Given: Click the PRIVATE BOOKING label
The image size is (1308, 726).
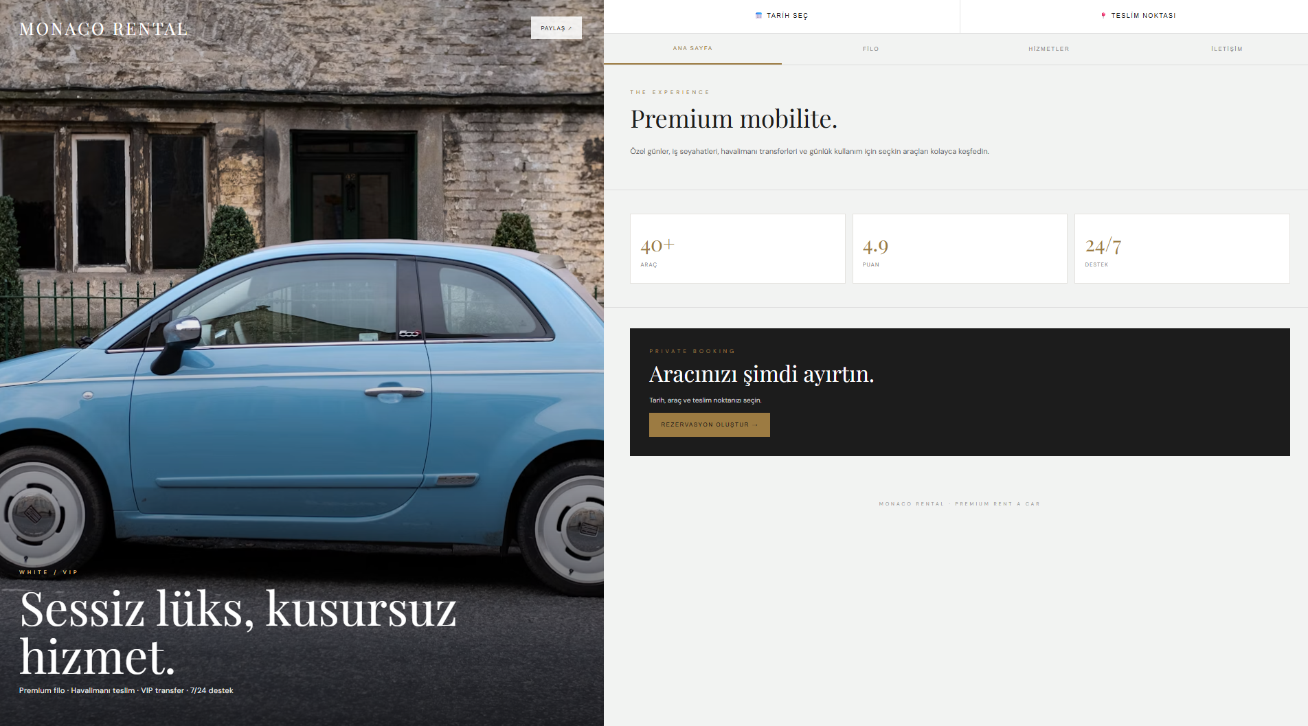Looking at the screenshot, I should [692, 351].
